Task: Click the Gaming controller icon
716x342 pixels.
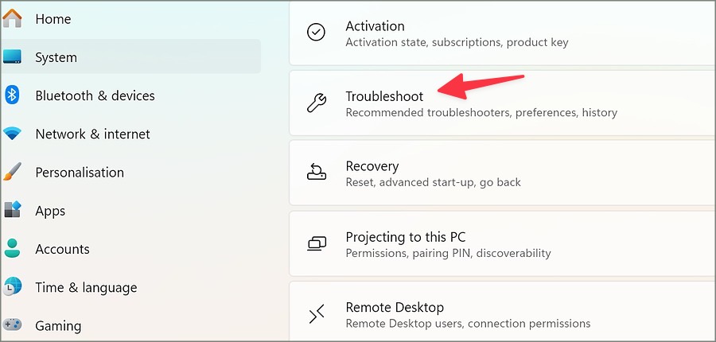Action: coord(13,325)
